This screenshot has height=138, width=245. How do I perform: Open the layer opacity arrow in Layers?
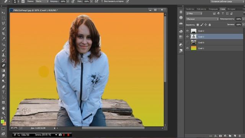click(x=243, y=19)
